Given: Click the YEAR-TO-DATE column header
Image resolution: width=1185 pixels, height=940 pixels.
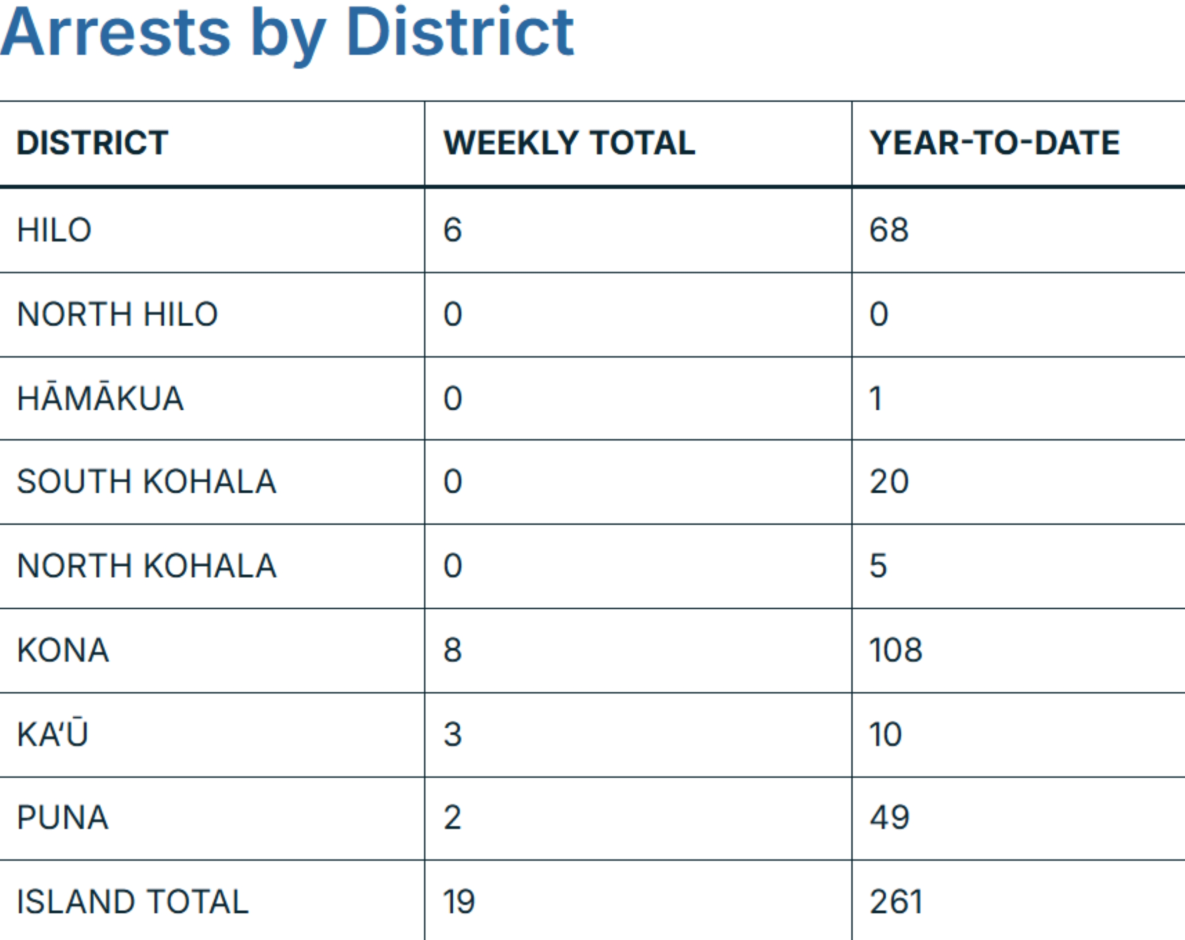Looking at the screenshot, I should pyautogui.click(x=994, y=143).
